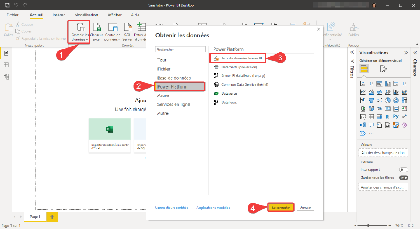Switch to Aide ribbon tab
Screen dimensions: 420x229
pos(135,15)
